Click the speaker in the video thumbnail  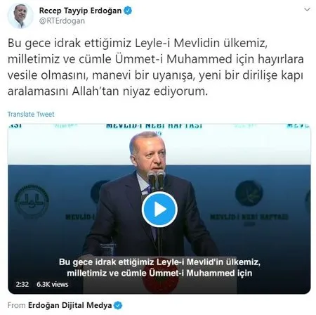(150, 195)
